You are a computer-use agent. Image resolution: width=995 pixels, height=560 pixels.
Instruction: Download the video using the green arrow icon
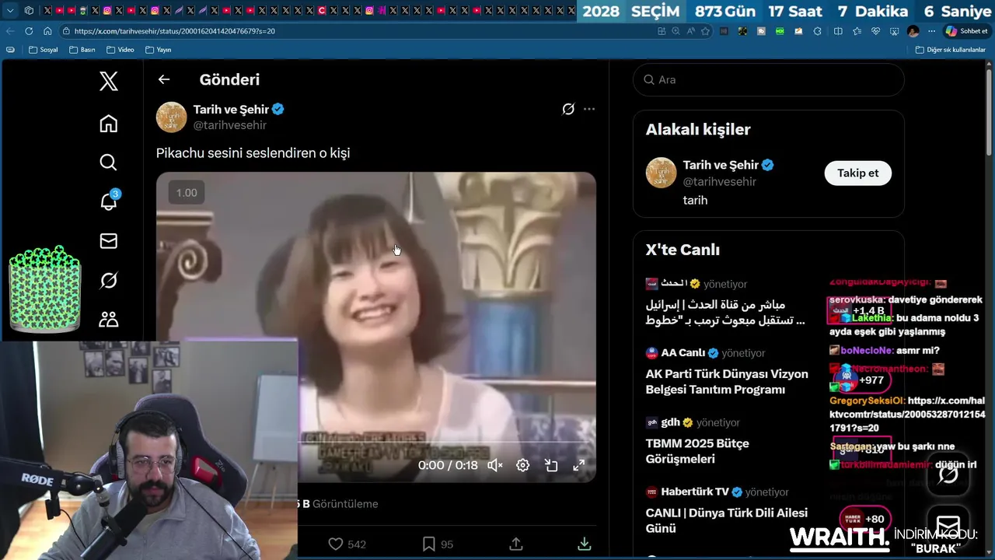click(585, 544)
